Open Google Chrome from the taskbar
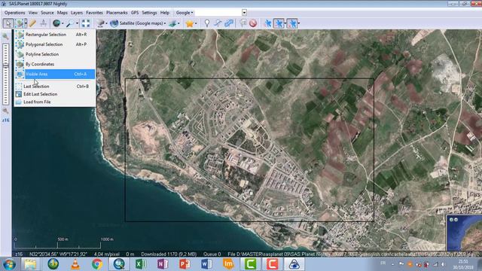The height and width of the screenshot is (271, 482). coord(97,264)
